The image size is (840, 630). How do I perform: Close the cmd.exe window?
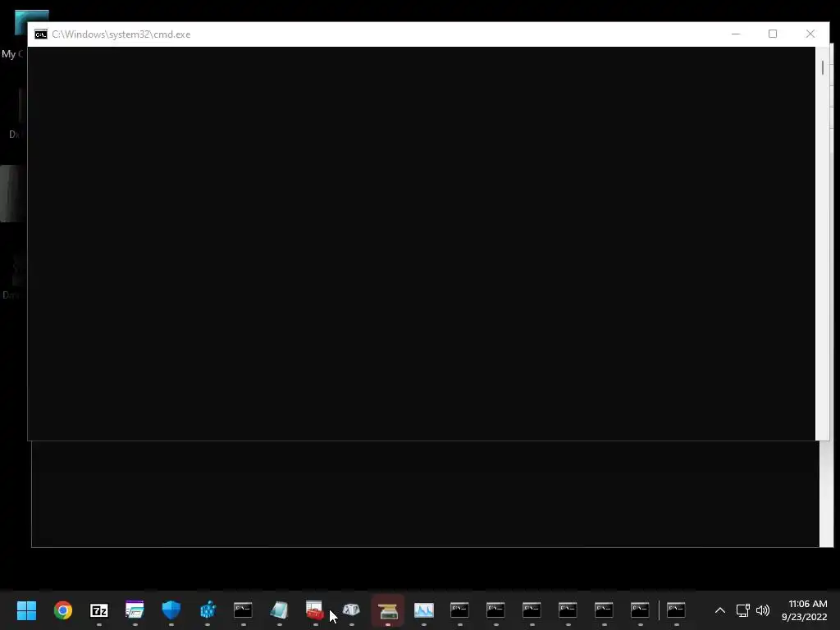click(810, 34)
